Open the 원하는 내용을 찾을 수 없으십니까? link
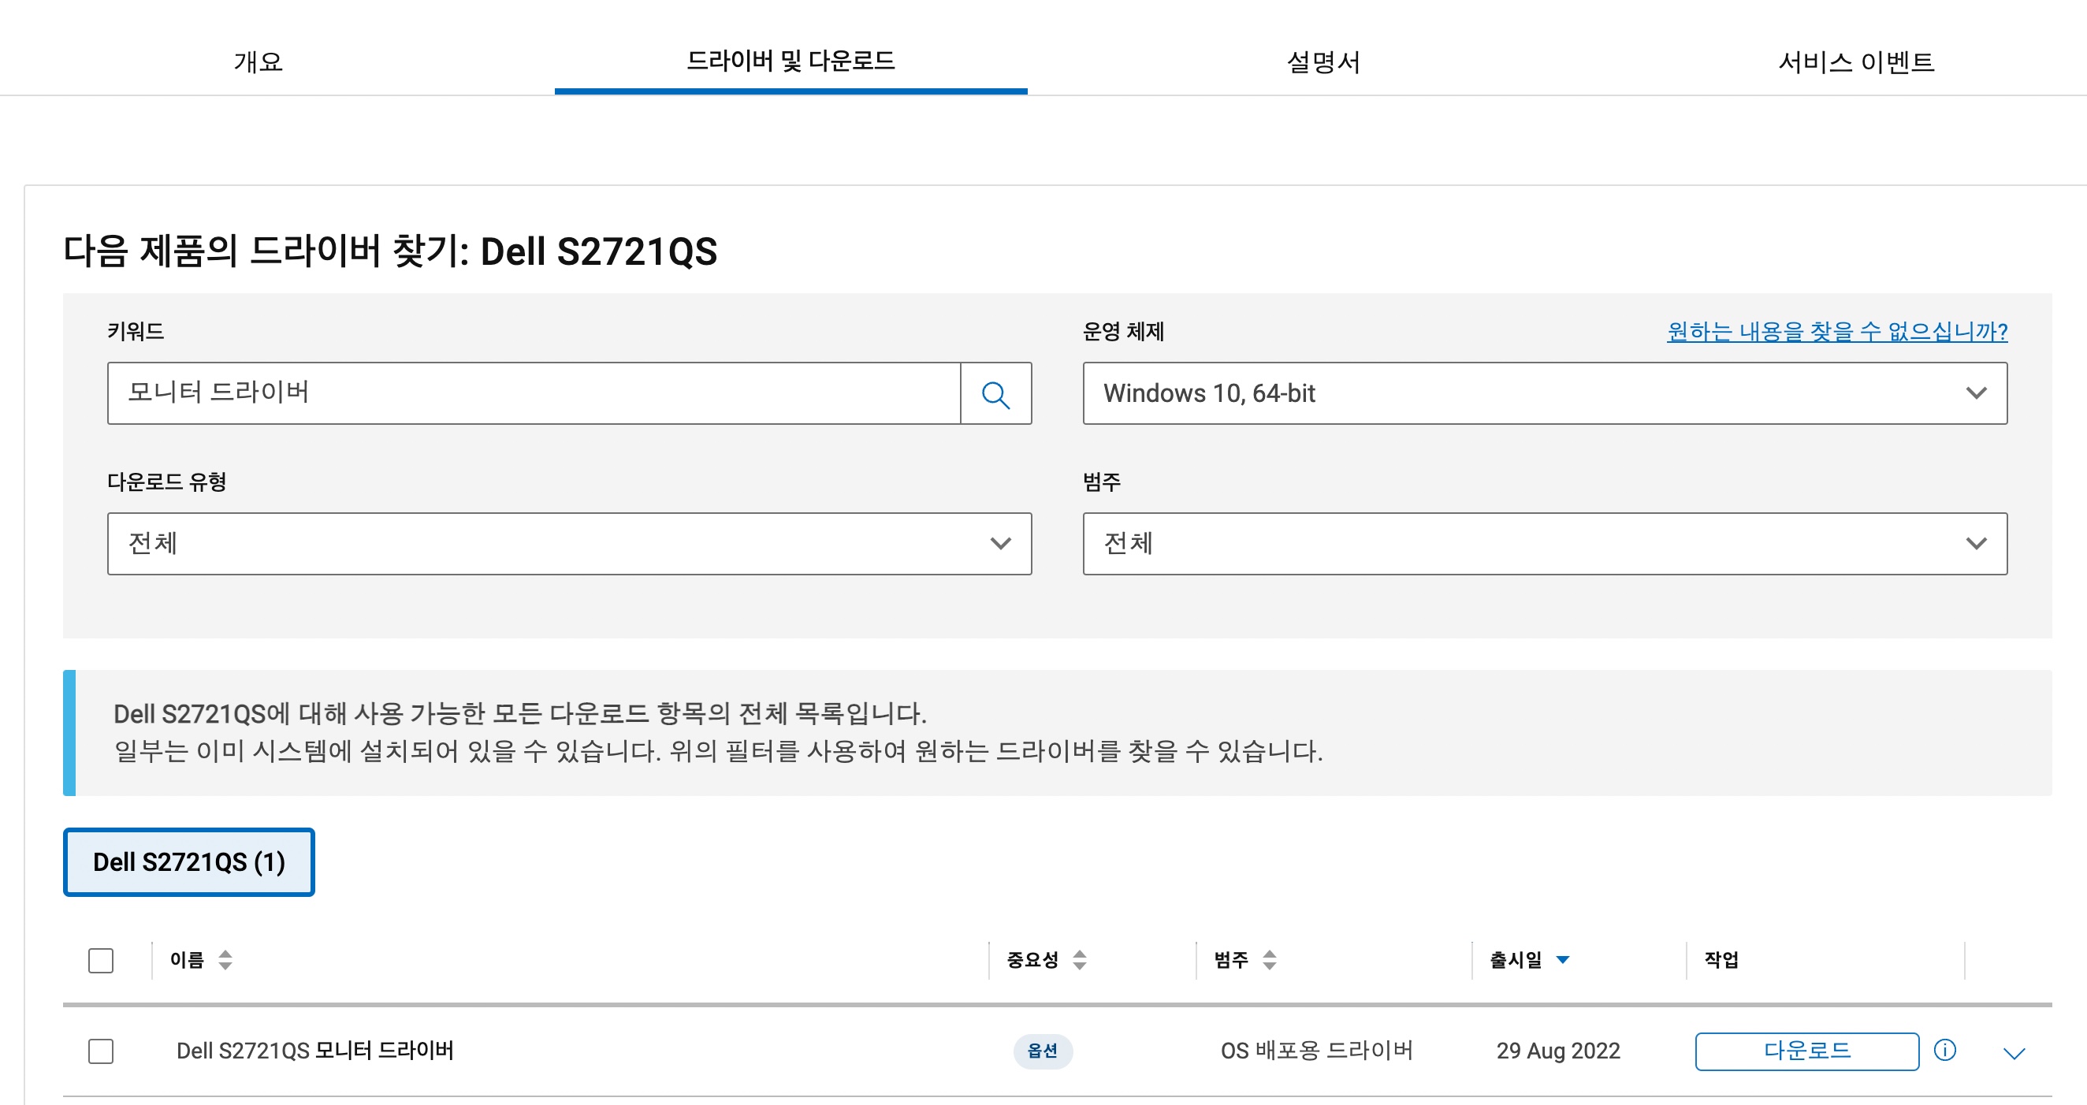 (1836, 331)
